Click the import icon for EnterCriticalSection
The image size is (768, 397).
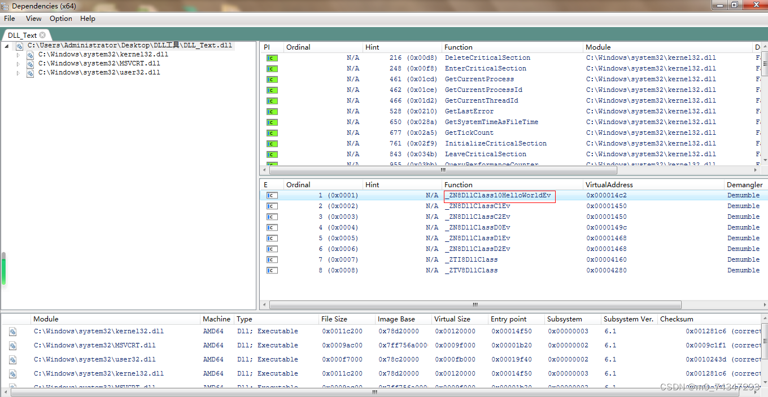pyautogui.click(x=272, y=69)
